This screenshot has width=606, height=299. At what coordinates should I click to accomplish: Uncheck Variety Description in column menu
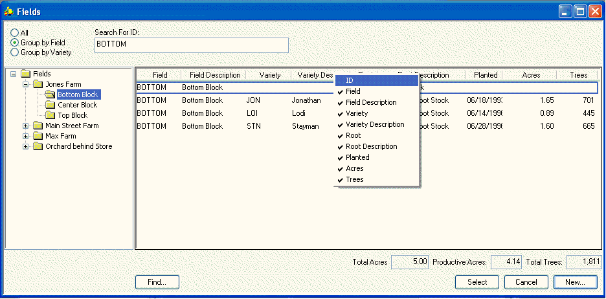click(x=375, y=124)
